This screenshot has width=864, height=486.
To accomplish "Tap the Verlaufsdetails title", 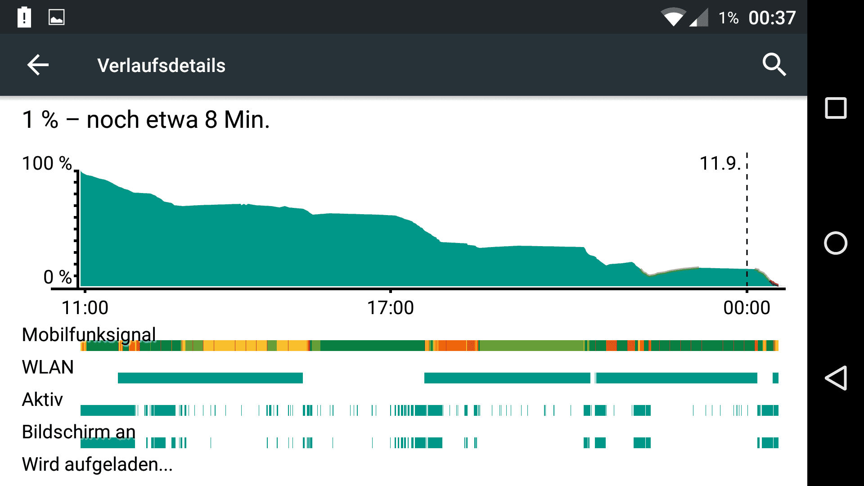I will click(x=161, y=66).
